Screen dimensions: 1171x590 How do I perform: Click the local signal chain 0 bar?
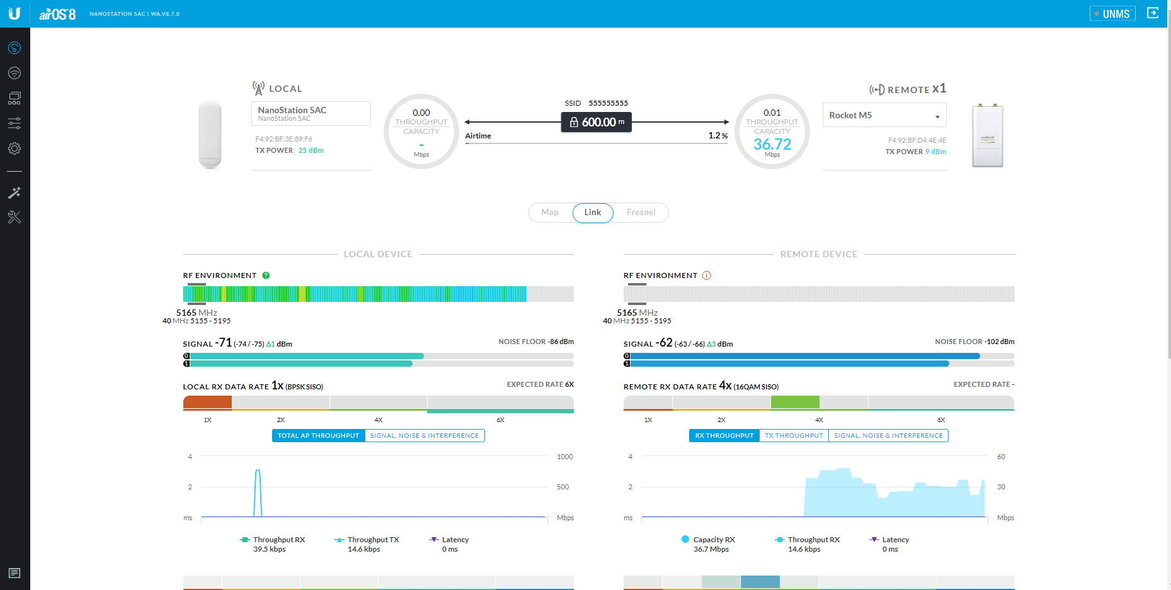[379, 356]
